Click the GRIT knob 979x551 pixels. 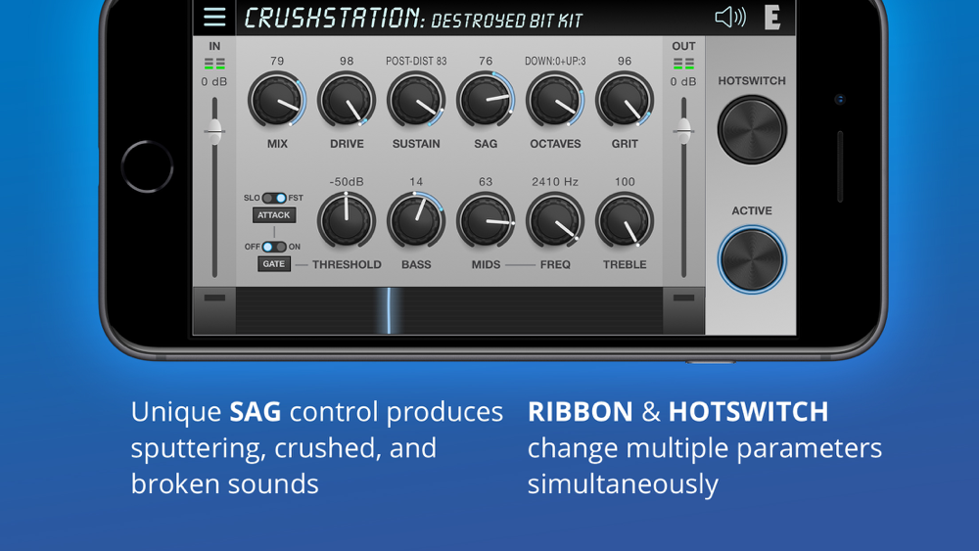(x=625, y=100)
